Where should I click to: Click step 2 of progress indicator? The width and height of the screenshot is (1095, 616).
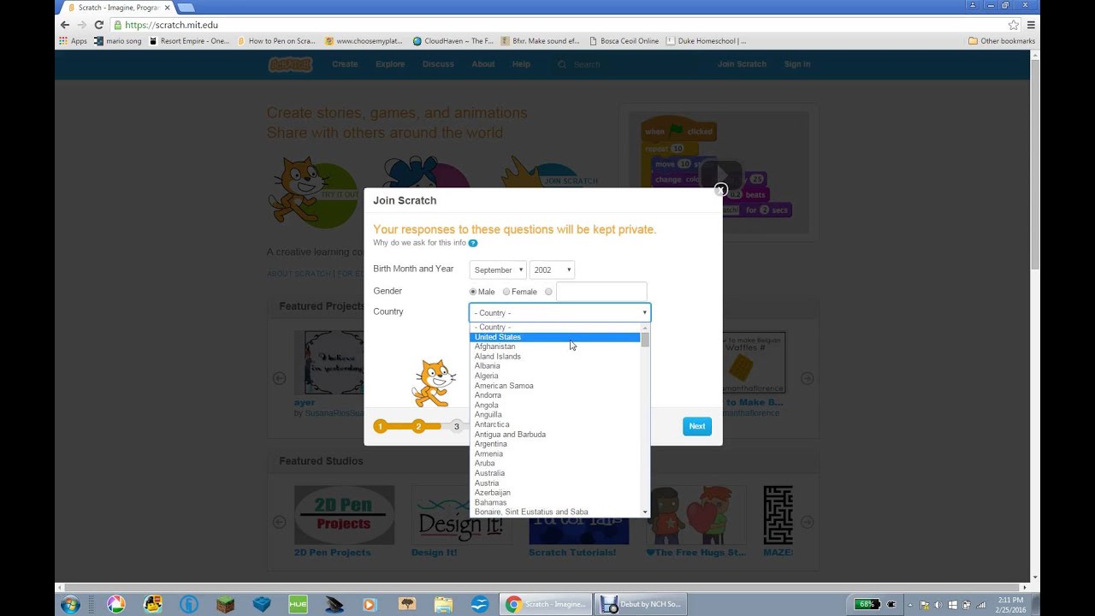(x=418, y=426)
